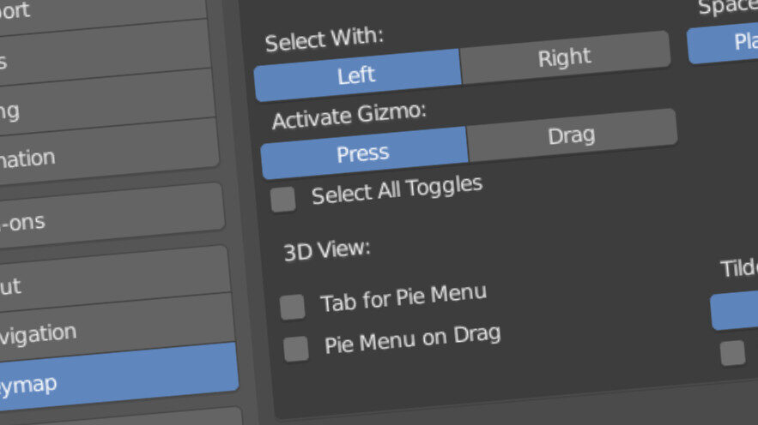Choose Drag for Activate Gizmo
Screen dimensions: 758x425
point(571,135)
